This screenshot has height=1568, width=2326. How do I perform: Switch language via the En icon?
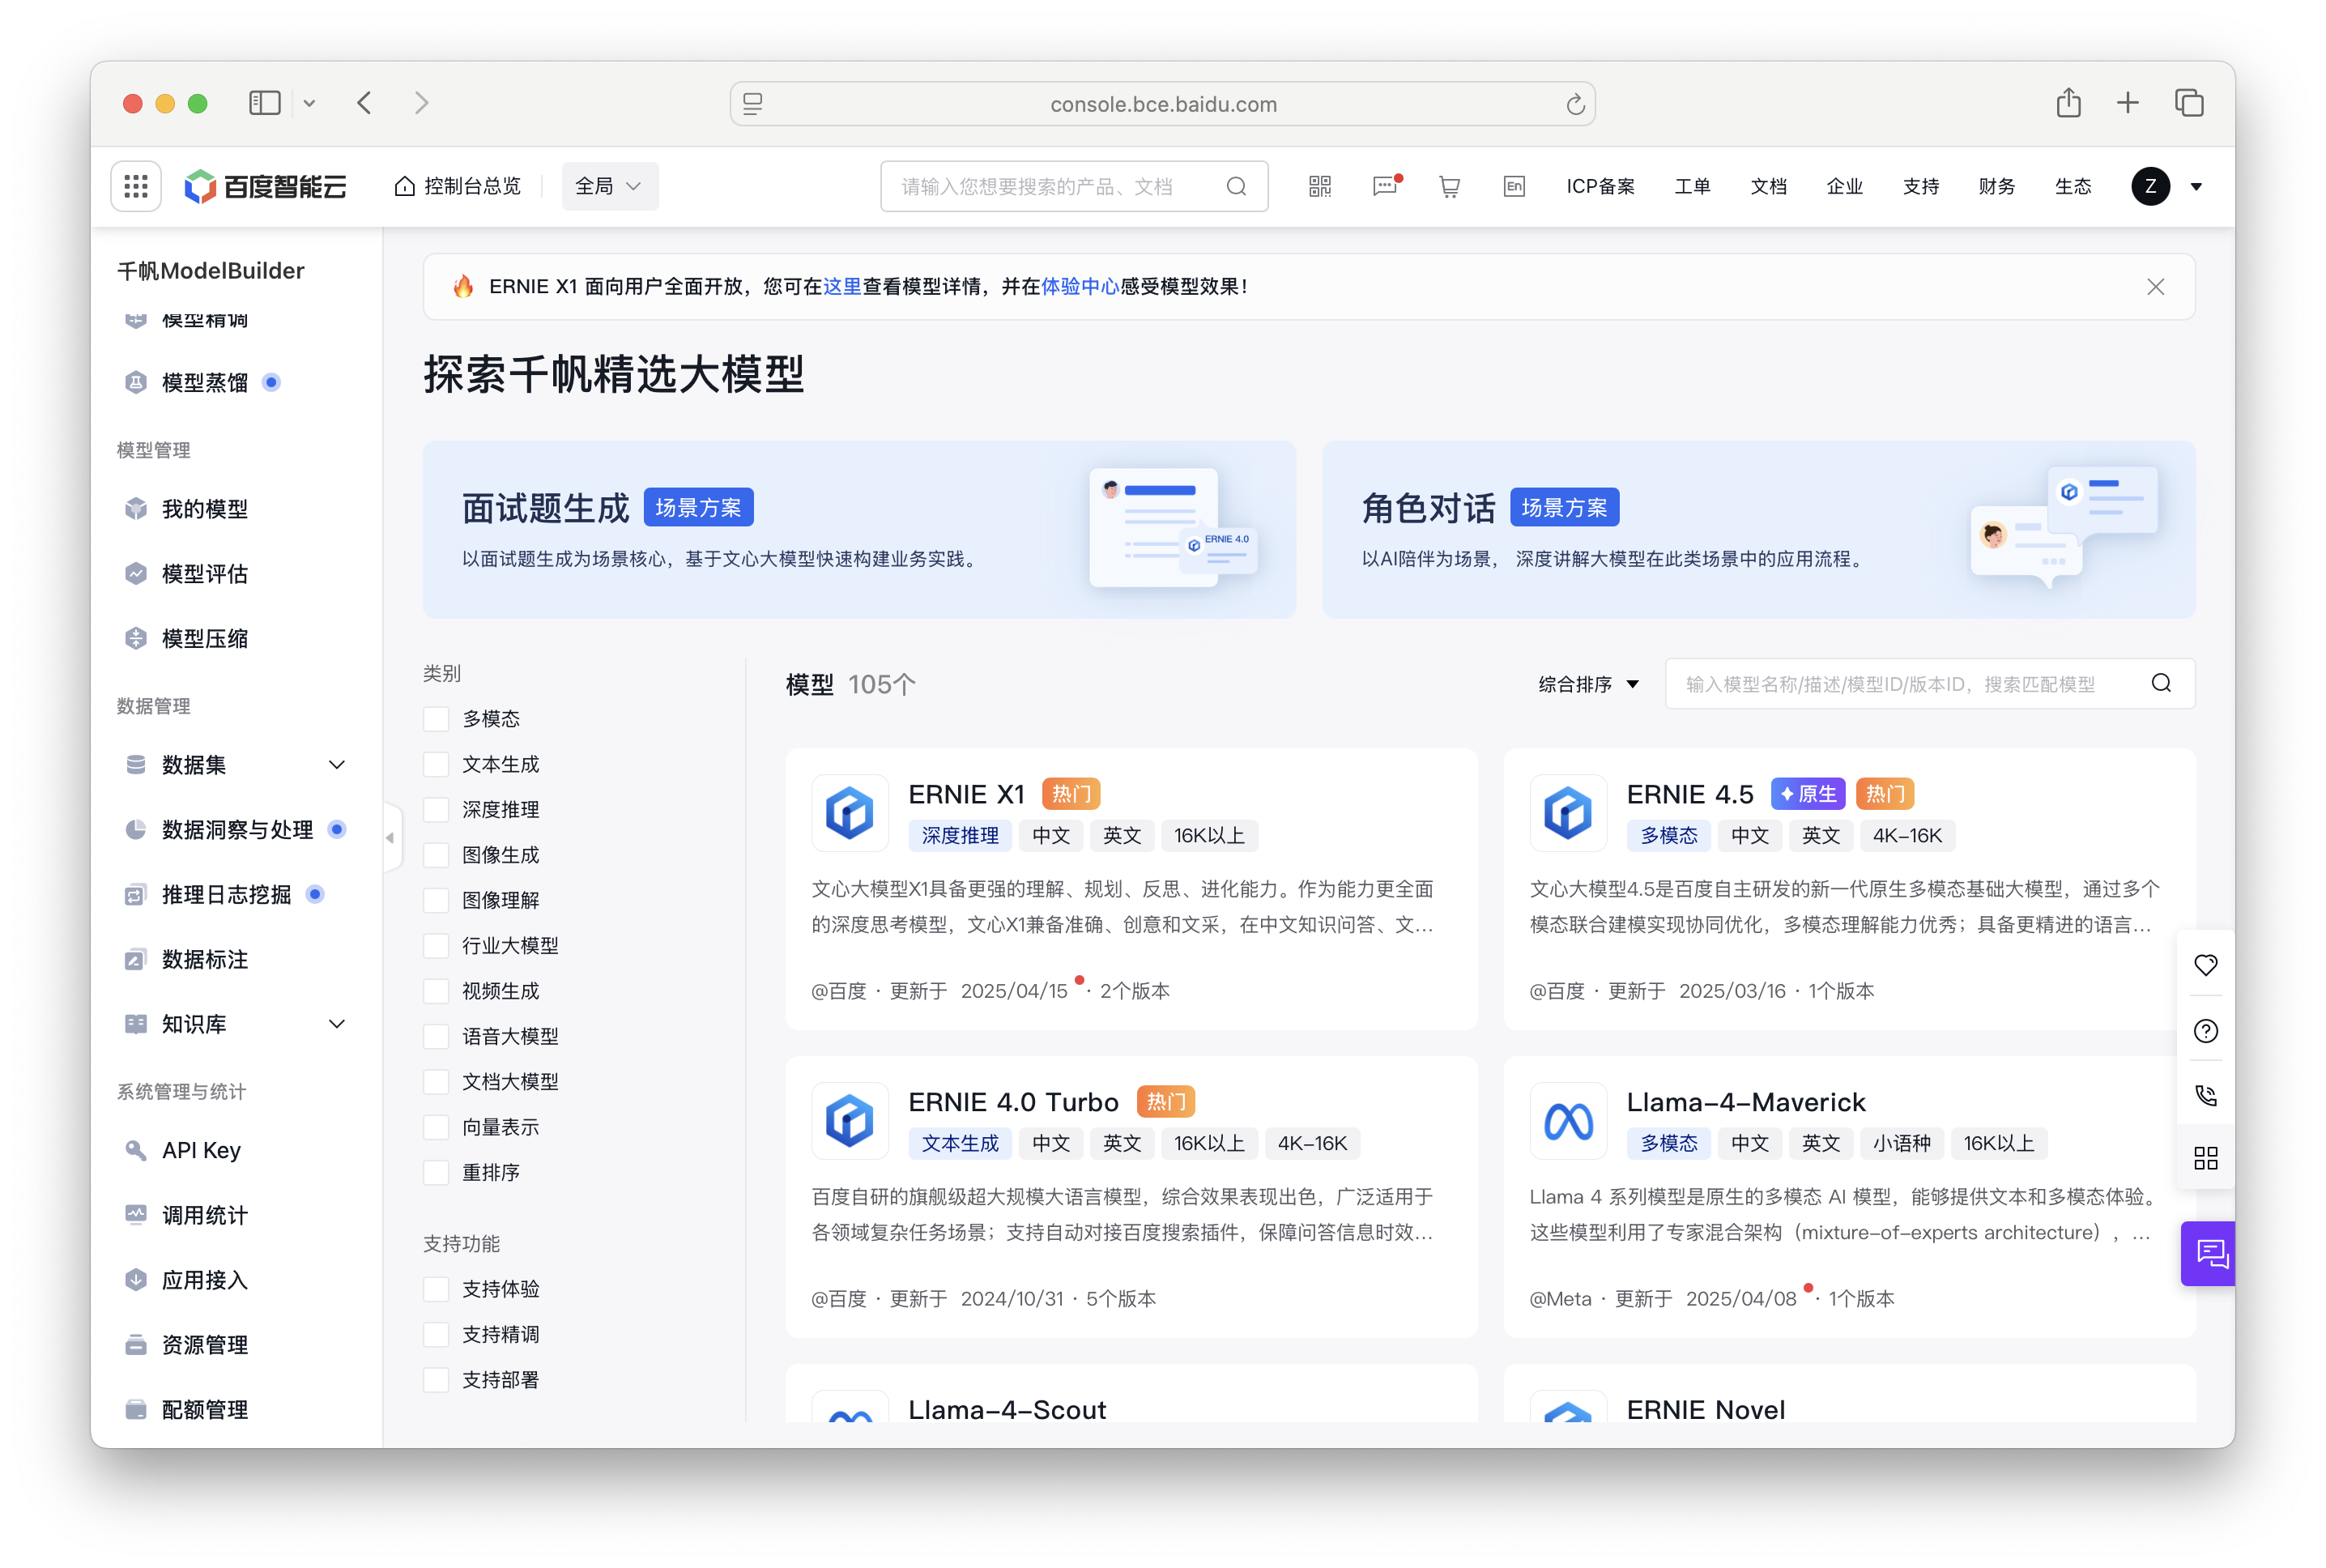[x=1513, y=186]
